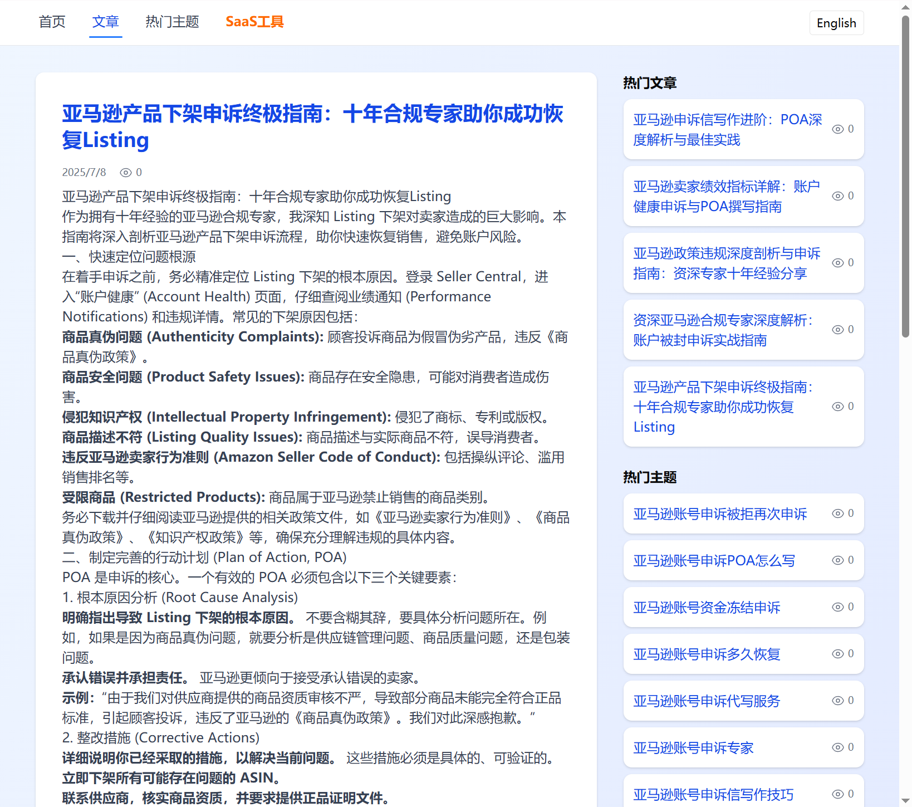This screenshot has width=912, height=807.
Task: Click the eye views icon below article title
Action: 126,173
